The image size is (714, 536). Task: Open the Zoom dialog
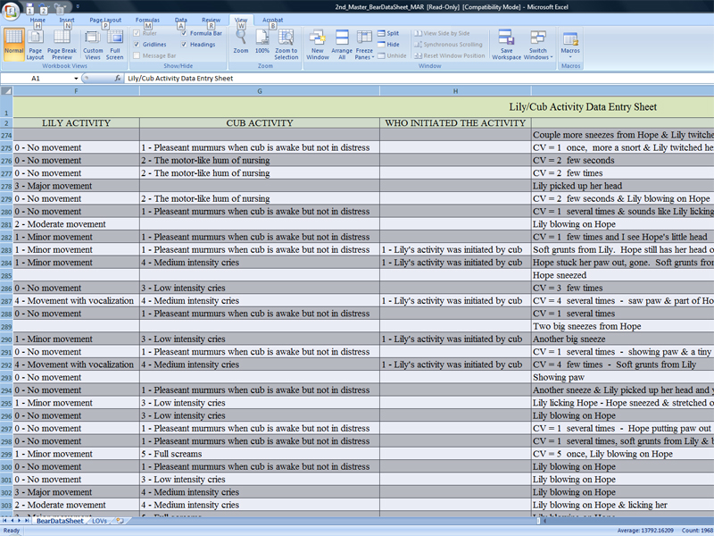coord(241,40)
